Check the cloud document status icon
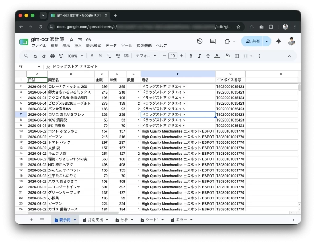Screen dimensions: 316x244 pyautogui.click(x=88, y=40)
